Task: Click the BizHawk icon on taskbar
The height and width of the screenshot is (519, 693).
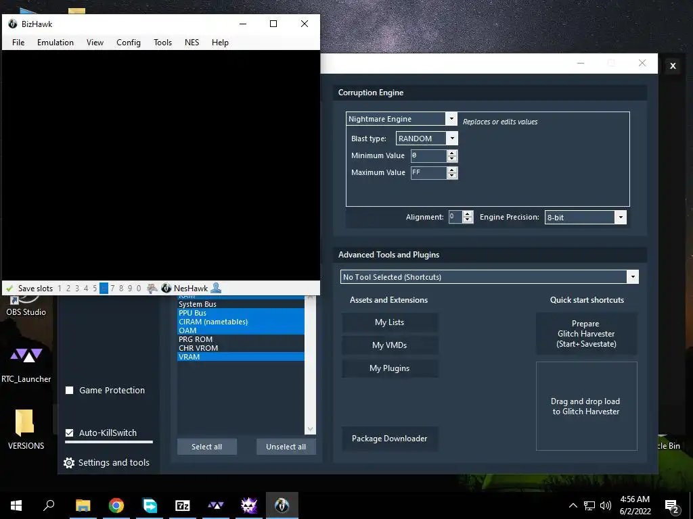Action: coord(282,505)
